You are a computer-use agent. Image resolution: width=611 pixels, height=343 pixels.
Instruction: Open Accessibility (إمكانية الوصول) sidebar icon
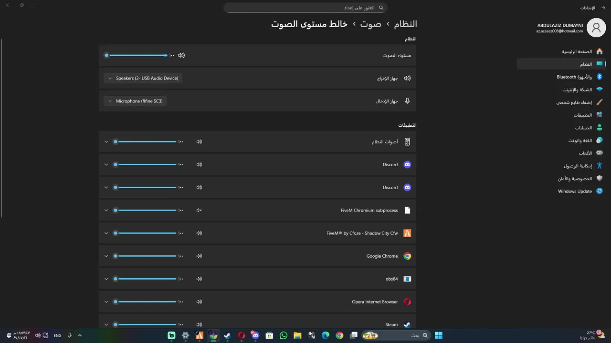[599, 166]
